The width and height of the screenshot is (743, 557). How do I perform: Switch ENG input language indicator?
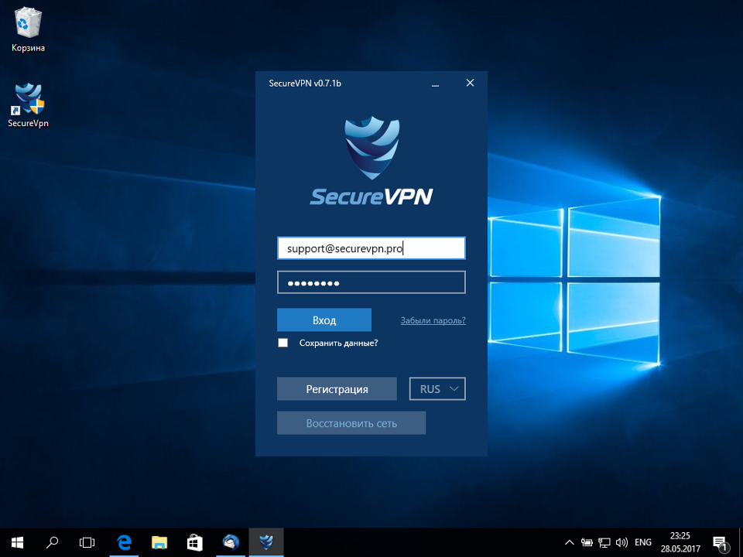tap(643, 543)
